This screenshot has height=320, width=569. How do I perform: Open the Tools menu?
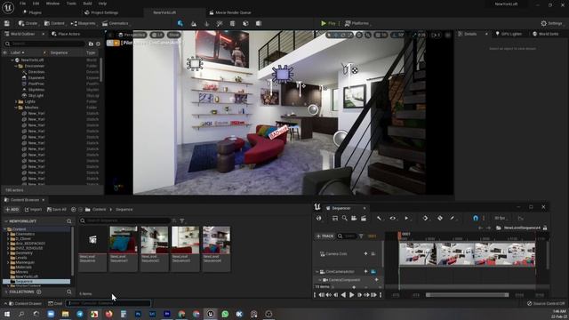71,4
